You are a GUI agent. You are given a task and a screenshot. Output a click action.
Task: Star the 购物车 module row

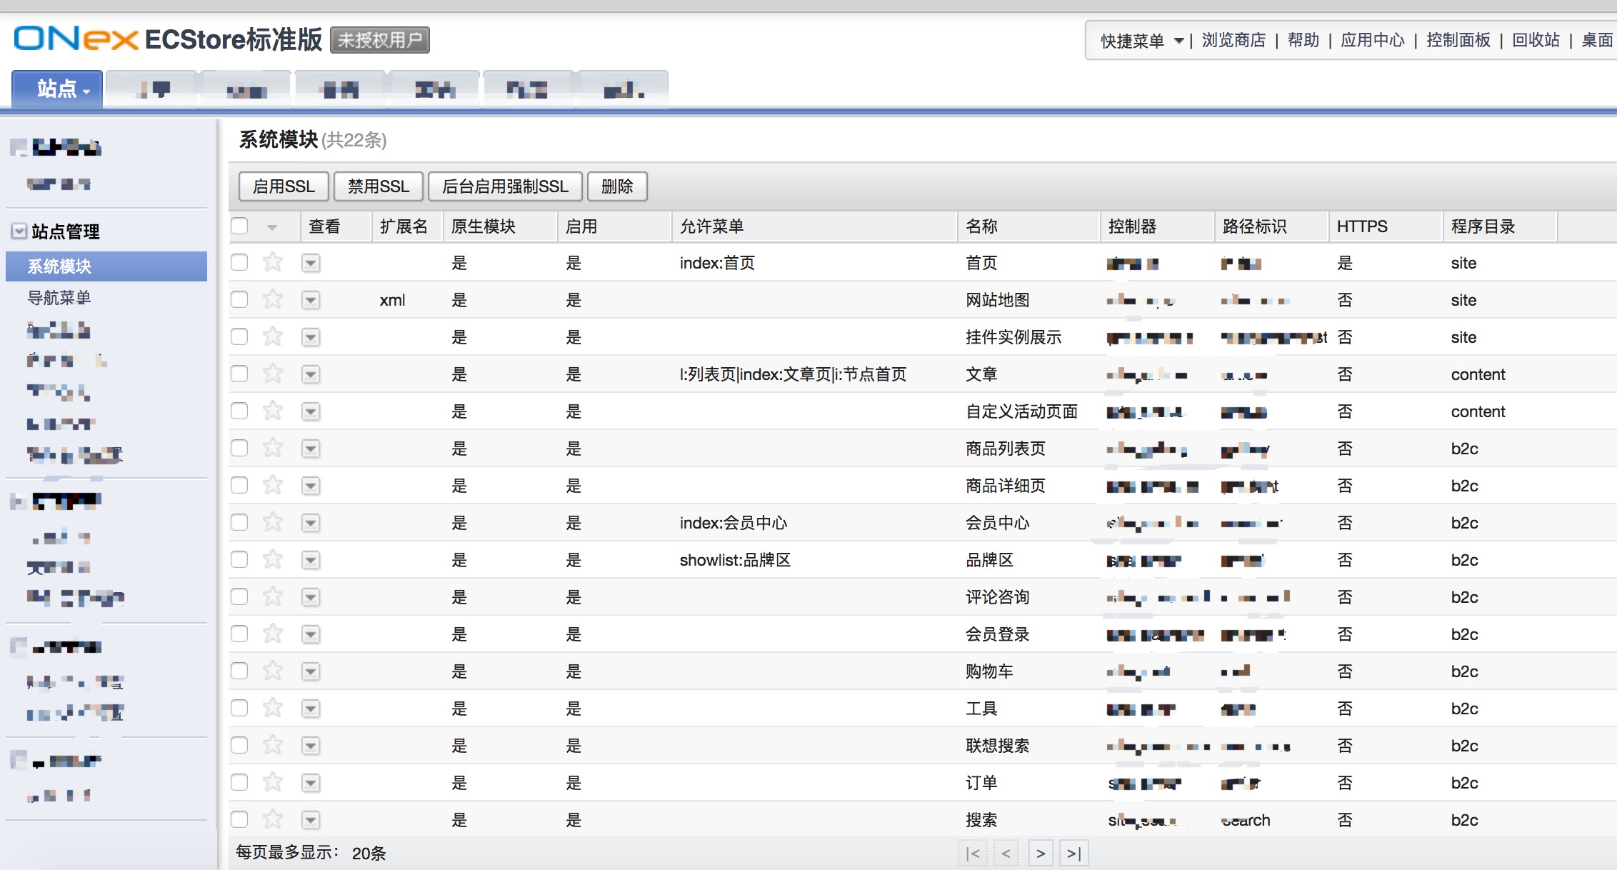point(272,671)
